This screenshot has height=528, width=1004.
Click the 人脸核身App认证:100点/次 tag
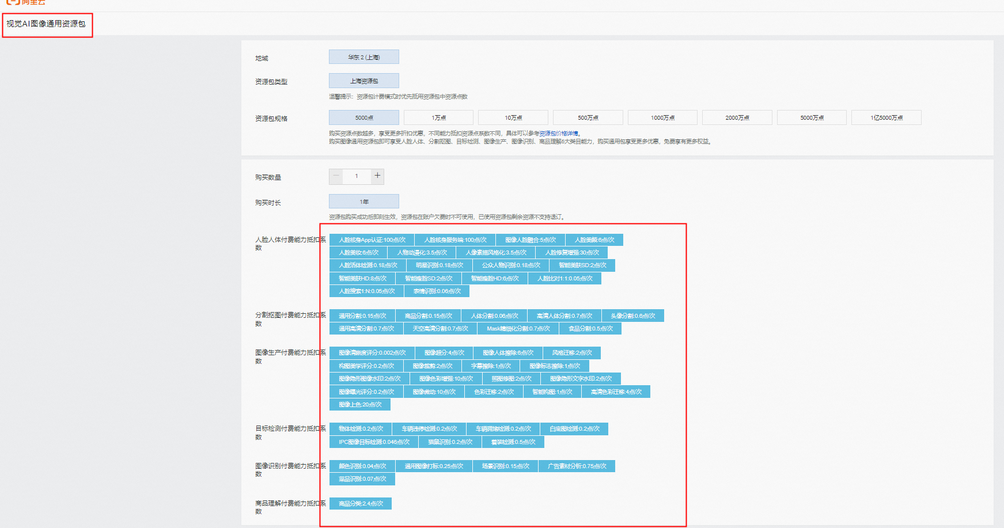coord(372,240)
